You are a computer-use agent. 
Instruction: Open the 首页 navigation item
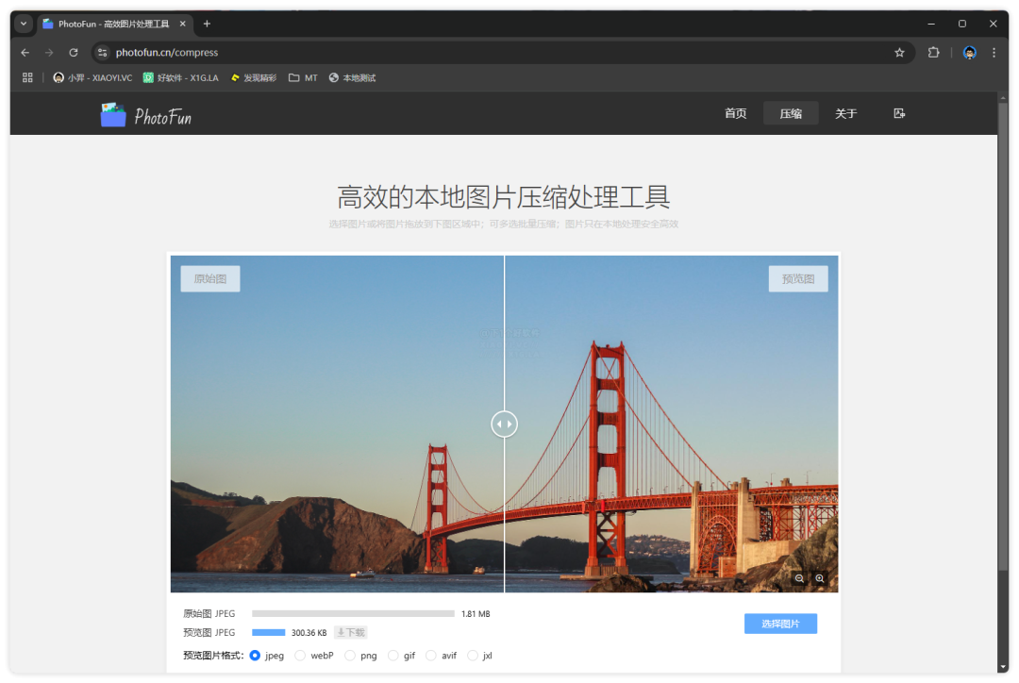tap(736, 114)
